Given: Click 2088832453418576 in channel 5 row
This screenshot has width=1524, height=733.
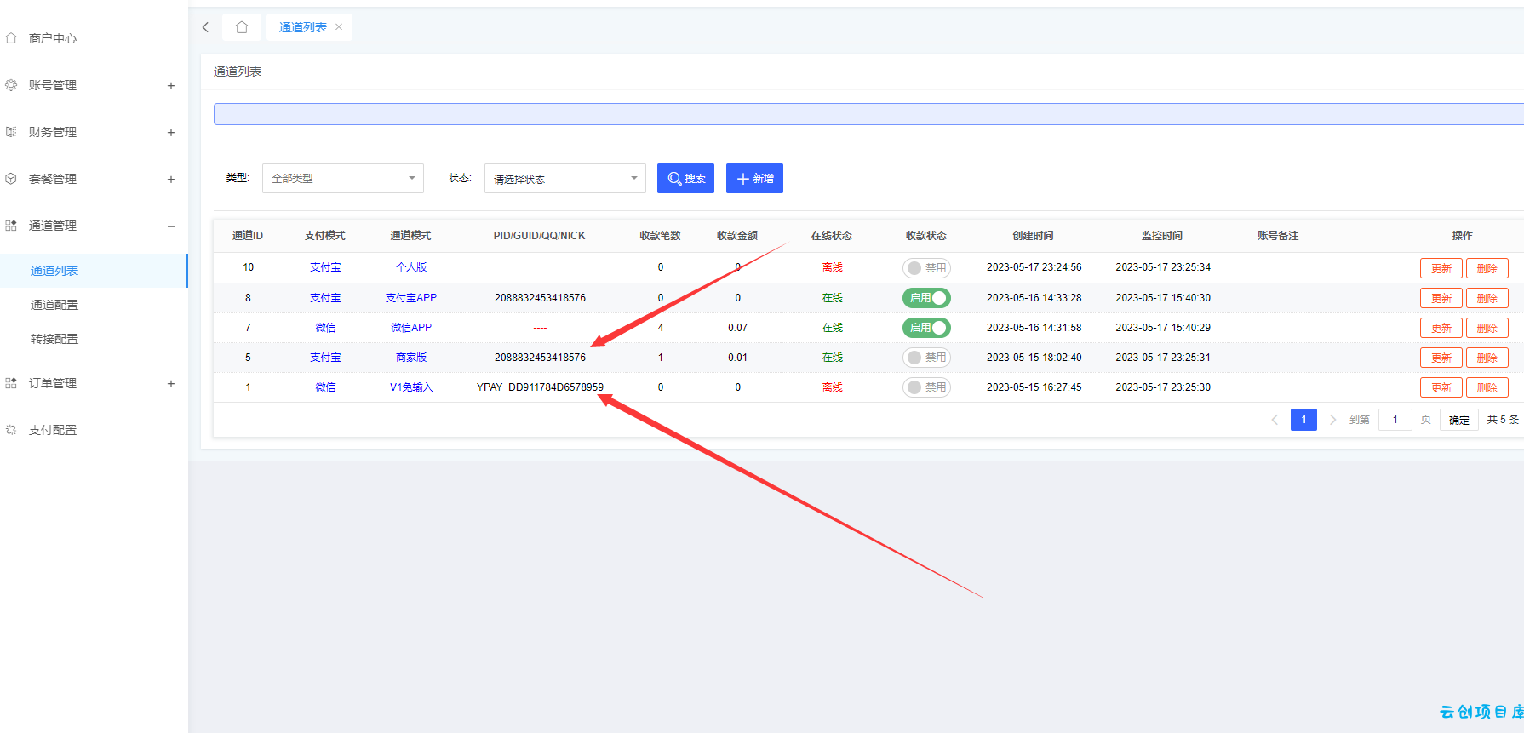Looking at the screenshot, I should coord(540,358).
